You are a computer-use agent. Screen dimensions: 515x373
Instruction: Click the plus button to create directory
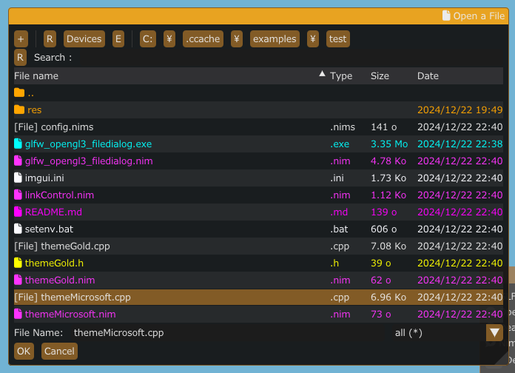[21, 39]
